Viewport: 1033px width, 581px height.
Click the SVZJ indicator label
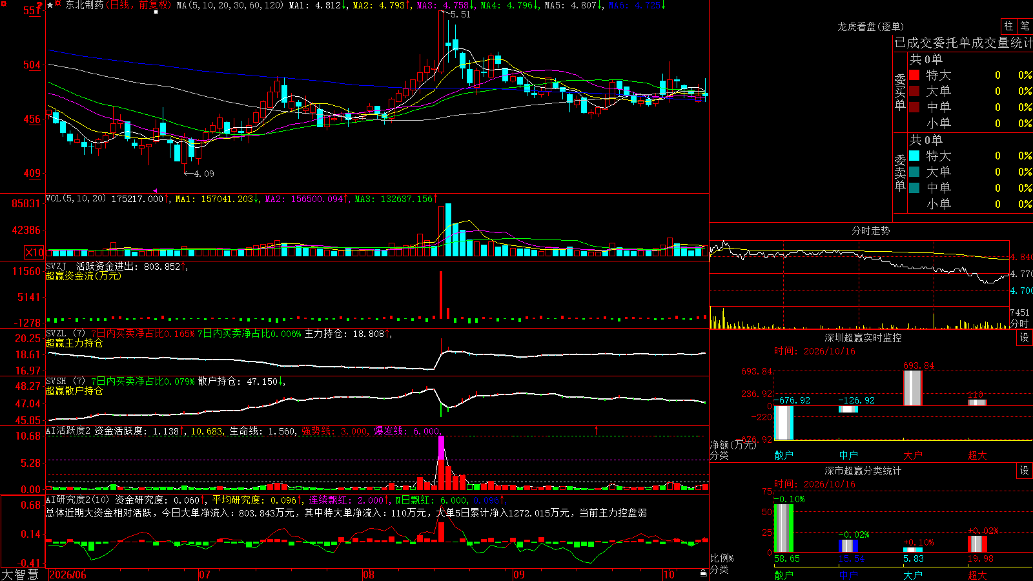(56, 267)
